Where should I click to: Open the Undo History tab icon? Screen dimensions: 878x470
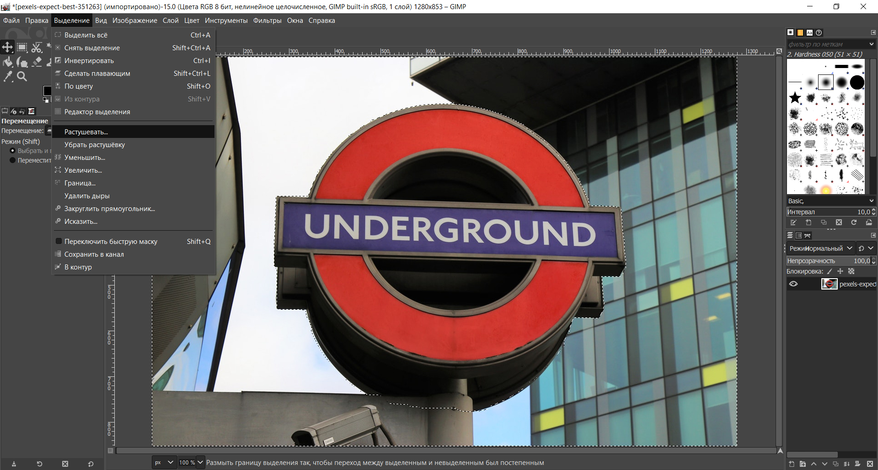click(x=22, y=111)
